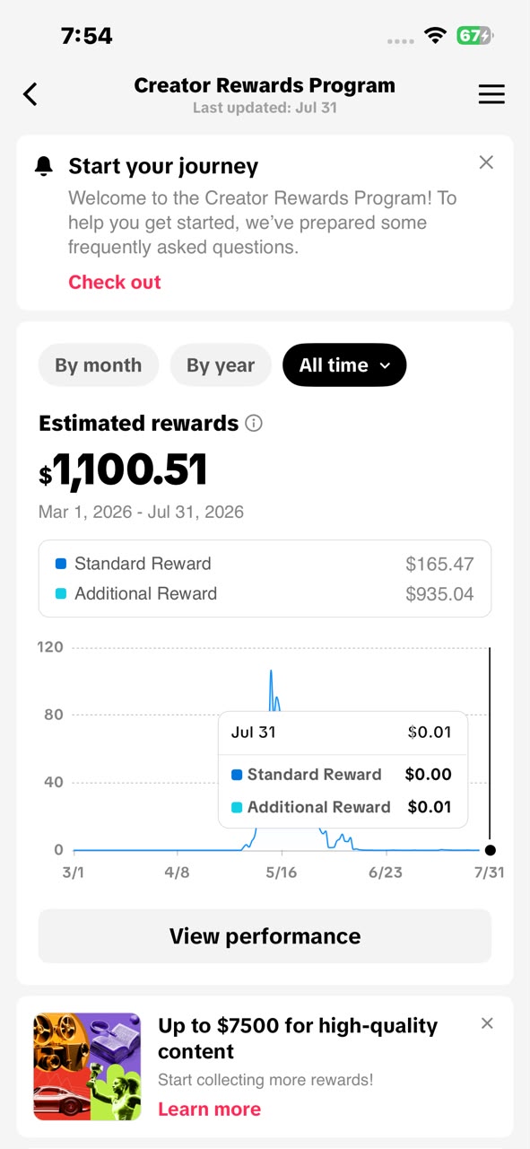The height and width of the screenshot is (1149, 530).
Task: Tap the high-quality content promo thumbnail
Action: [87, 1066]
